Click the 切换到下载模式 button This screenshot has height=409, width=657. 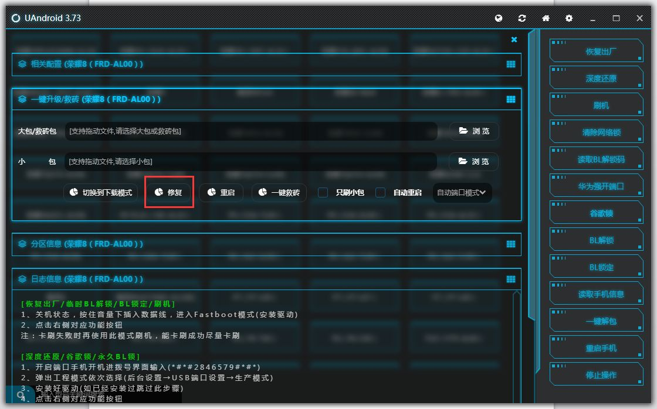click(x=101, y=193)
